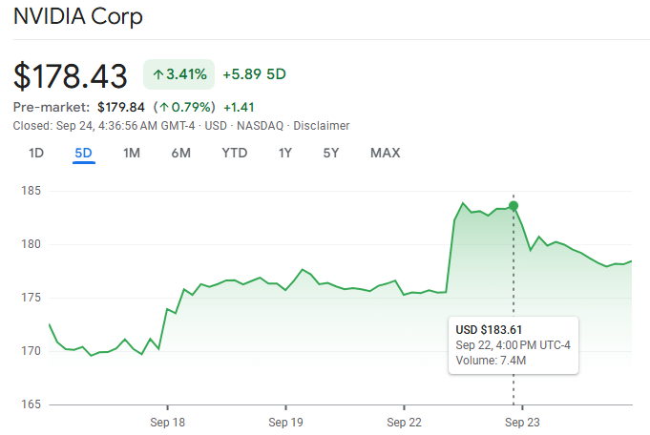Click the Sep 22 axis label

[404, 423]
